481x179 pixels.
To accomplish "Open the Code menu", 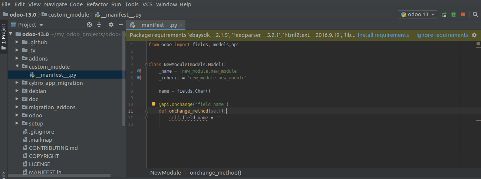I will [76, 4].
